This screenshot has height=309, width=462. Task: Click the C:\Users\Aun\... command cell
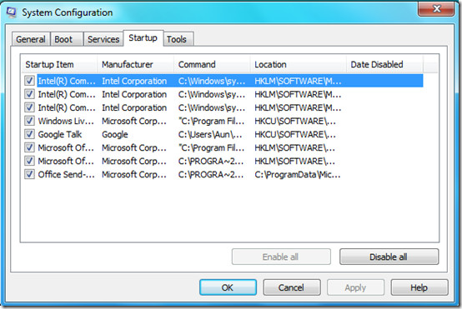tap(210, 134)
